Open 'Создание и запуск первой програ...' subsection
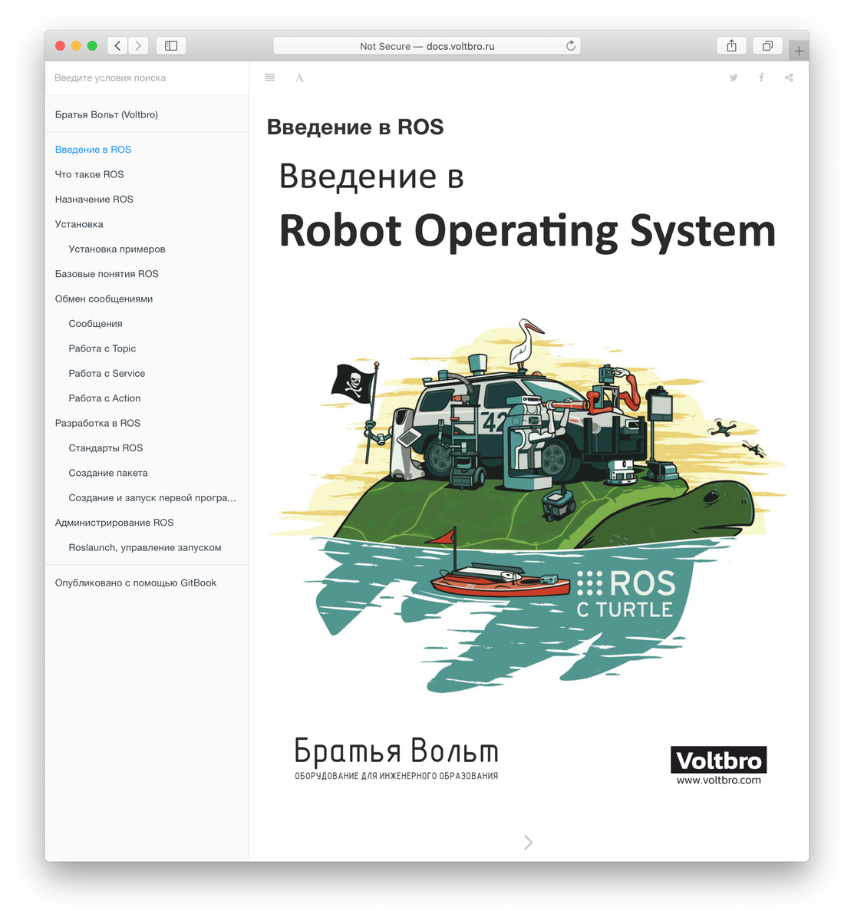The width and height of the screenshot is (854, 921). point(147,497)
